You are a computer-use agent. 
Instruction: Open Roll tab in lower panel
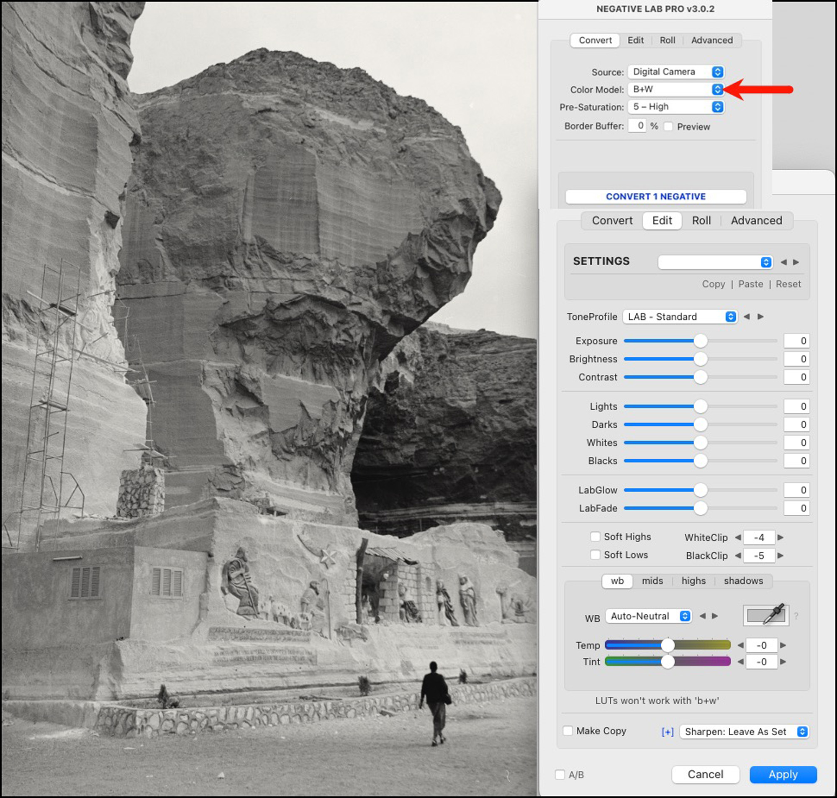pyautogui.click(x=701, y=221)
